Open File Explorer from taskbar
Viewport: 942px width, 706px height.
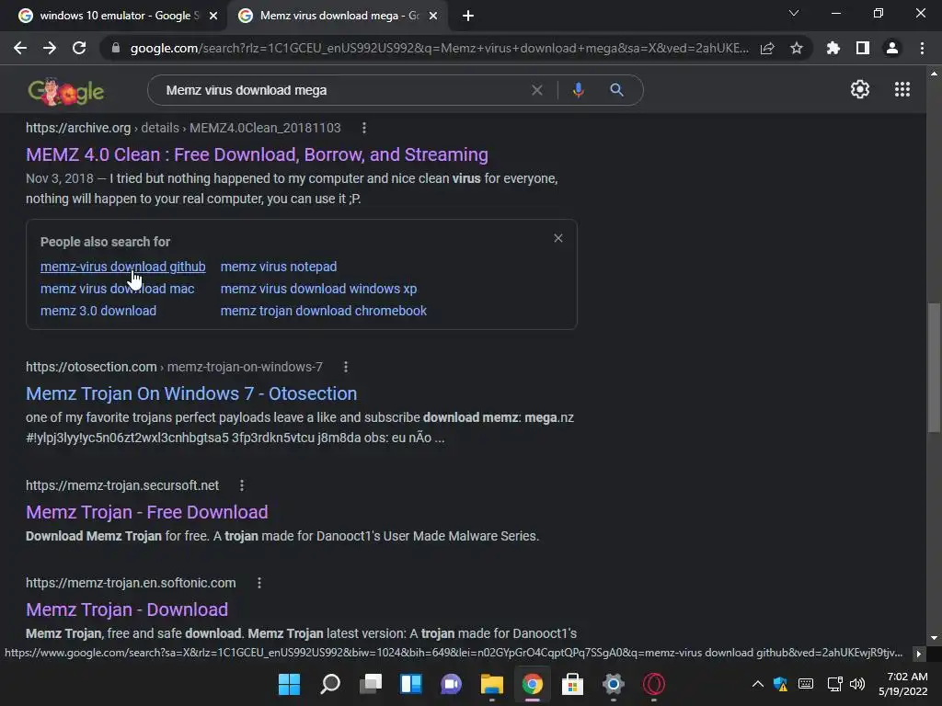491,684
